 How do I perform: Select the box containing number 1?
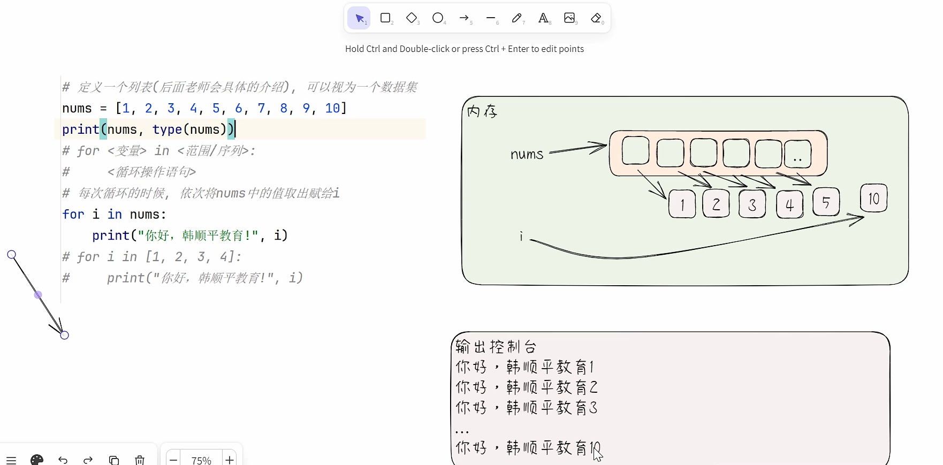(x=682, y=204)
